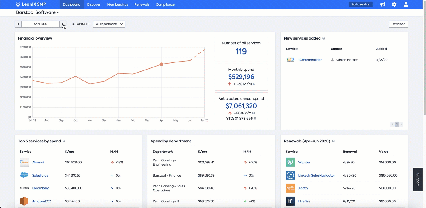426x208 pixels.
Task: Click the LinkedinSalesNavigator compass icon
Action: [290, 175]
